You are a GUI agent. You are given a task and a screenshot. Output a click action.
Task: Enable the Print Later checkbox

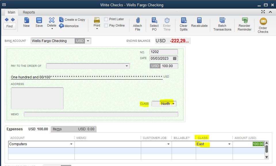point(106,19)
